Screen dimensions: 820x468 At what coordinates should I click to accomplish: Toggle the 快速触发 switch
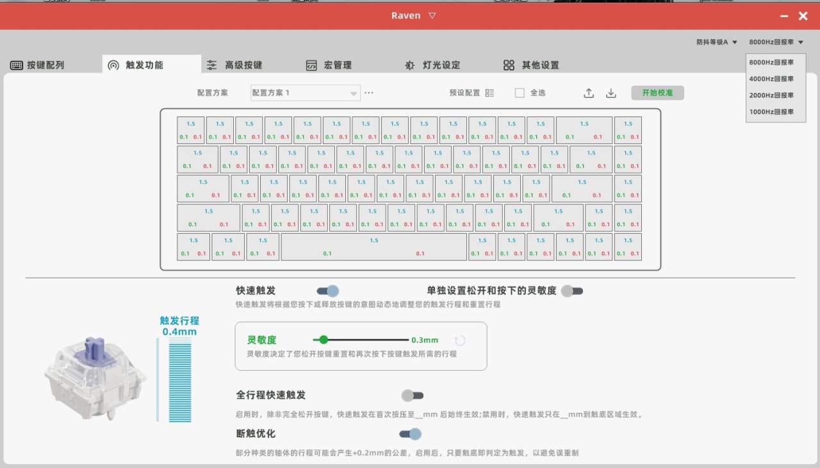point(328,291)
